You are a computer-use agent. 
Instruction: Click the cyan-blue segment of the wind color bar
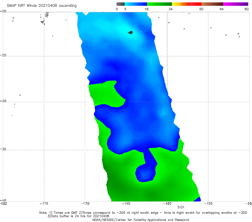(136, 4)
